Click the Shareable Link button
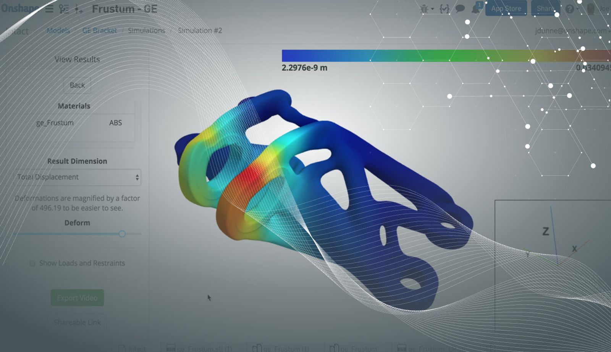Screen dimensions: 611x352 point(77,323)
